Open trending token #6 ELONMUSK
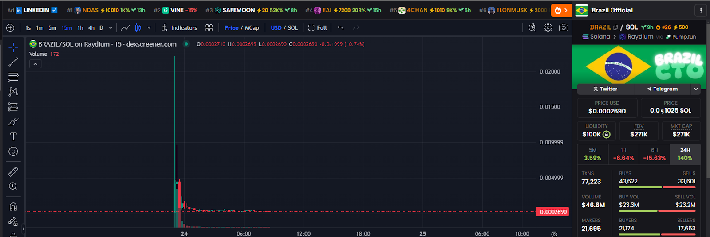This screenshot has width=710, height=237. tap(513, 10)
